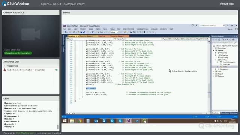Open the VIEW menu
Screen dimensions: 240x135
pos(76,29)
